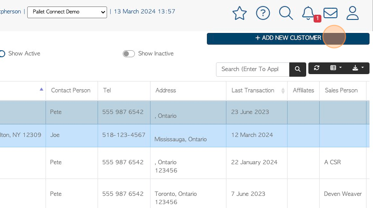Click the Sales Person column header

[343, 91]
